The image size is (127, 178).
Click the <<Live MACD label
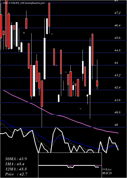click(107, 171)
